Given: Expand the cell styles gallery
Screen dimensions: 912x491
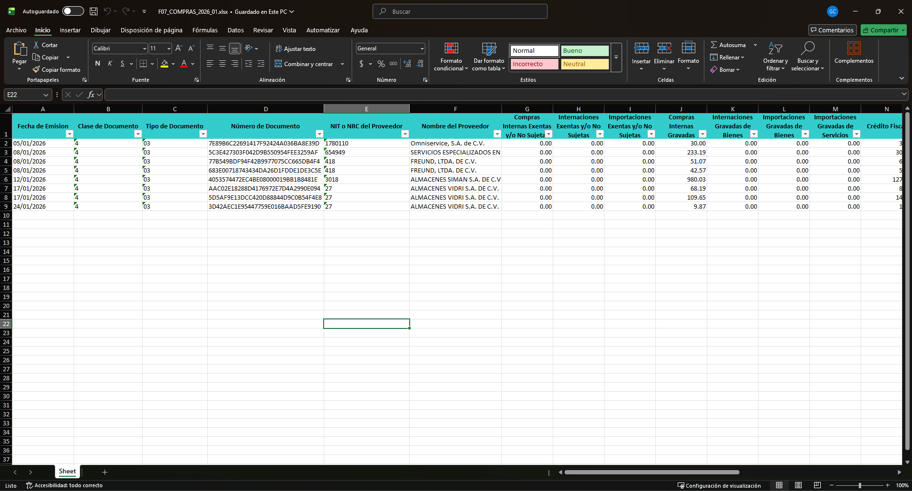Looking at the screenshot, I should pos(616,57).
